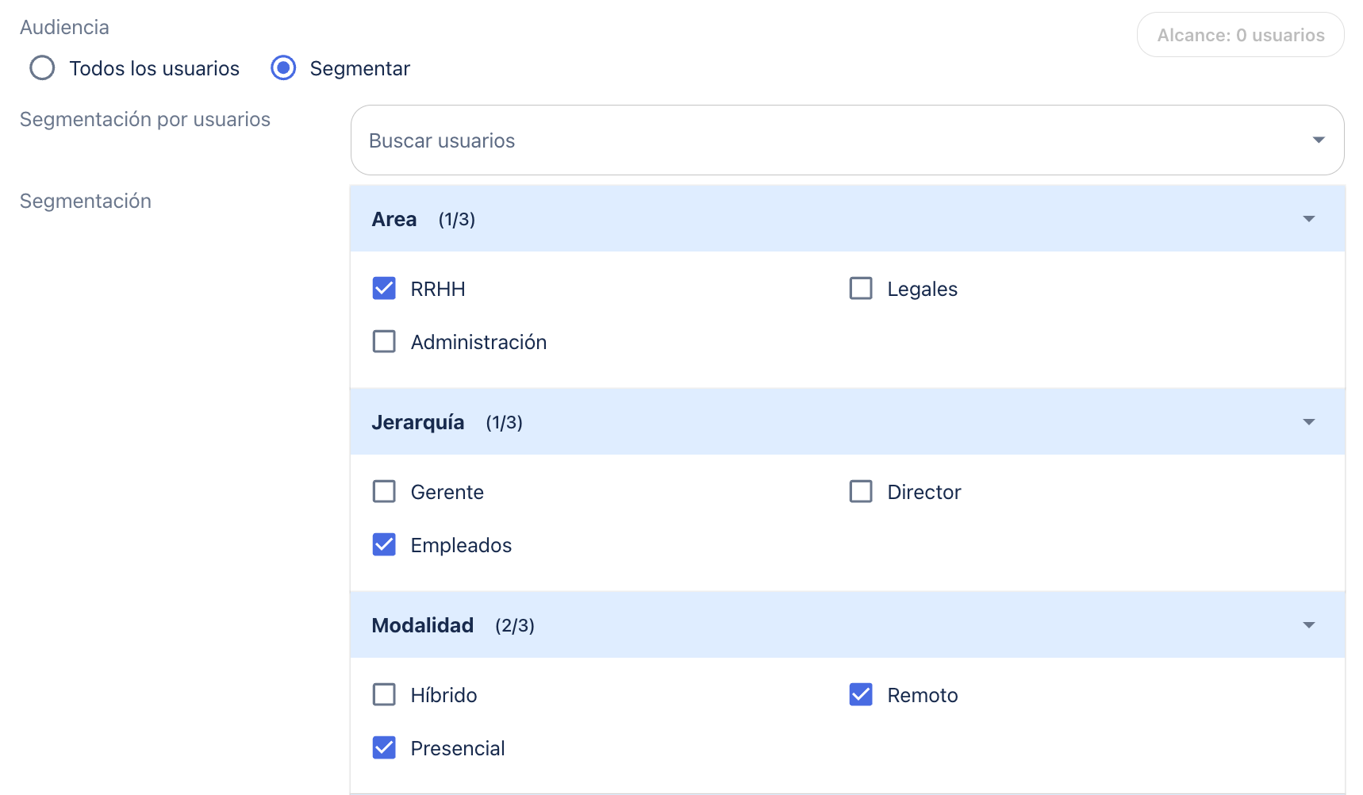Open the Buscar usuarios dropdown arrow
1363x795 pixels.
pos(1319,140)
